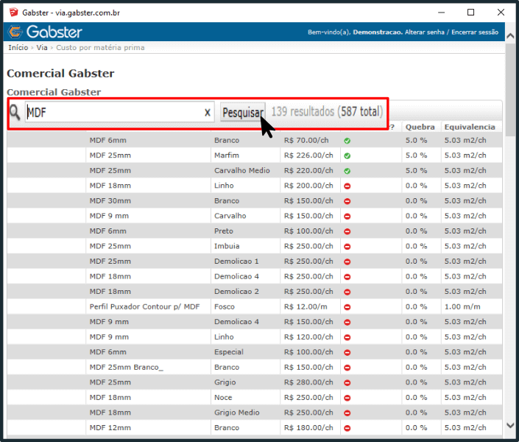Click red status icon for Demolicao 2 row
This screenshot has height=442, width=519.
coord(347,292)
